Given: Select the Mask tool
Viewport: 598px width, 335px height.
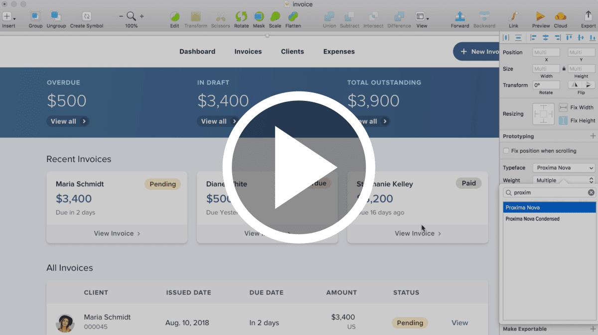Looking at the screenshot, I should point(259,16).
